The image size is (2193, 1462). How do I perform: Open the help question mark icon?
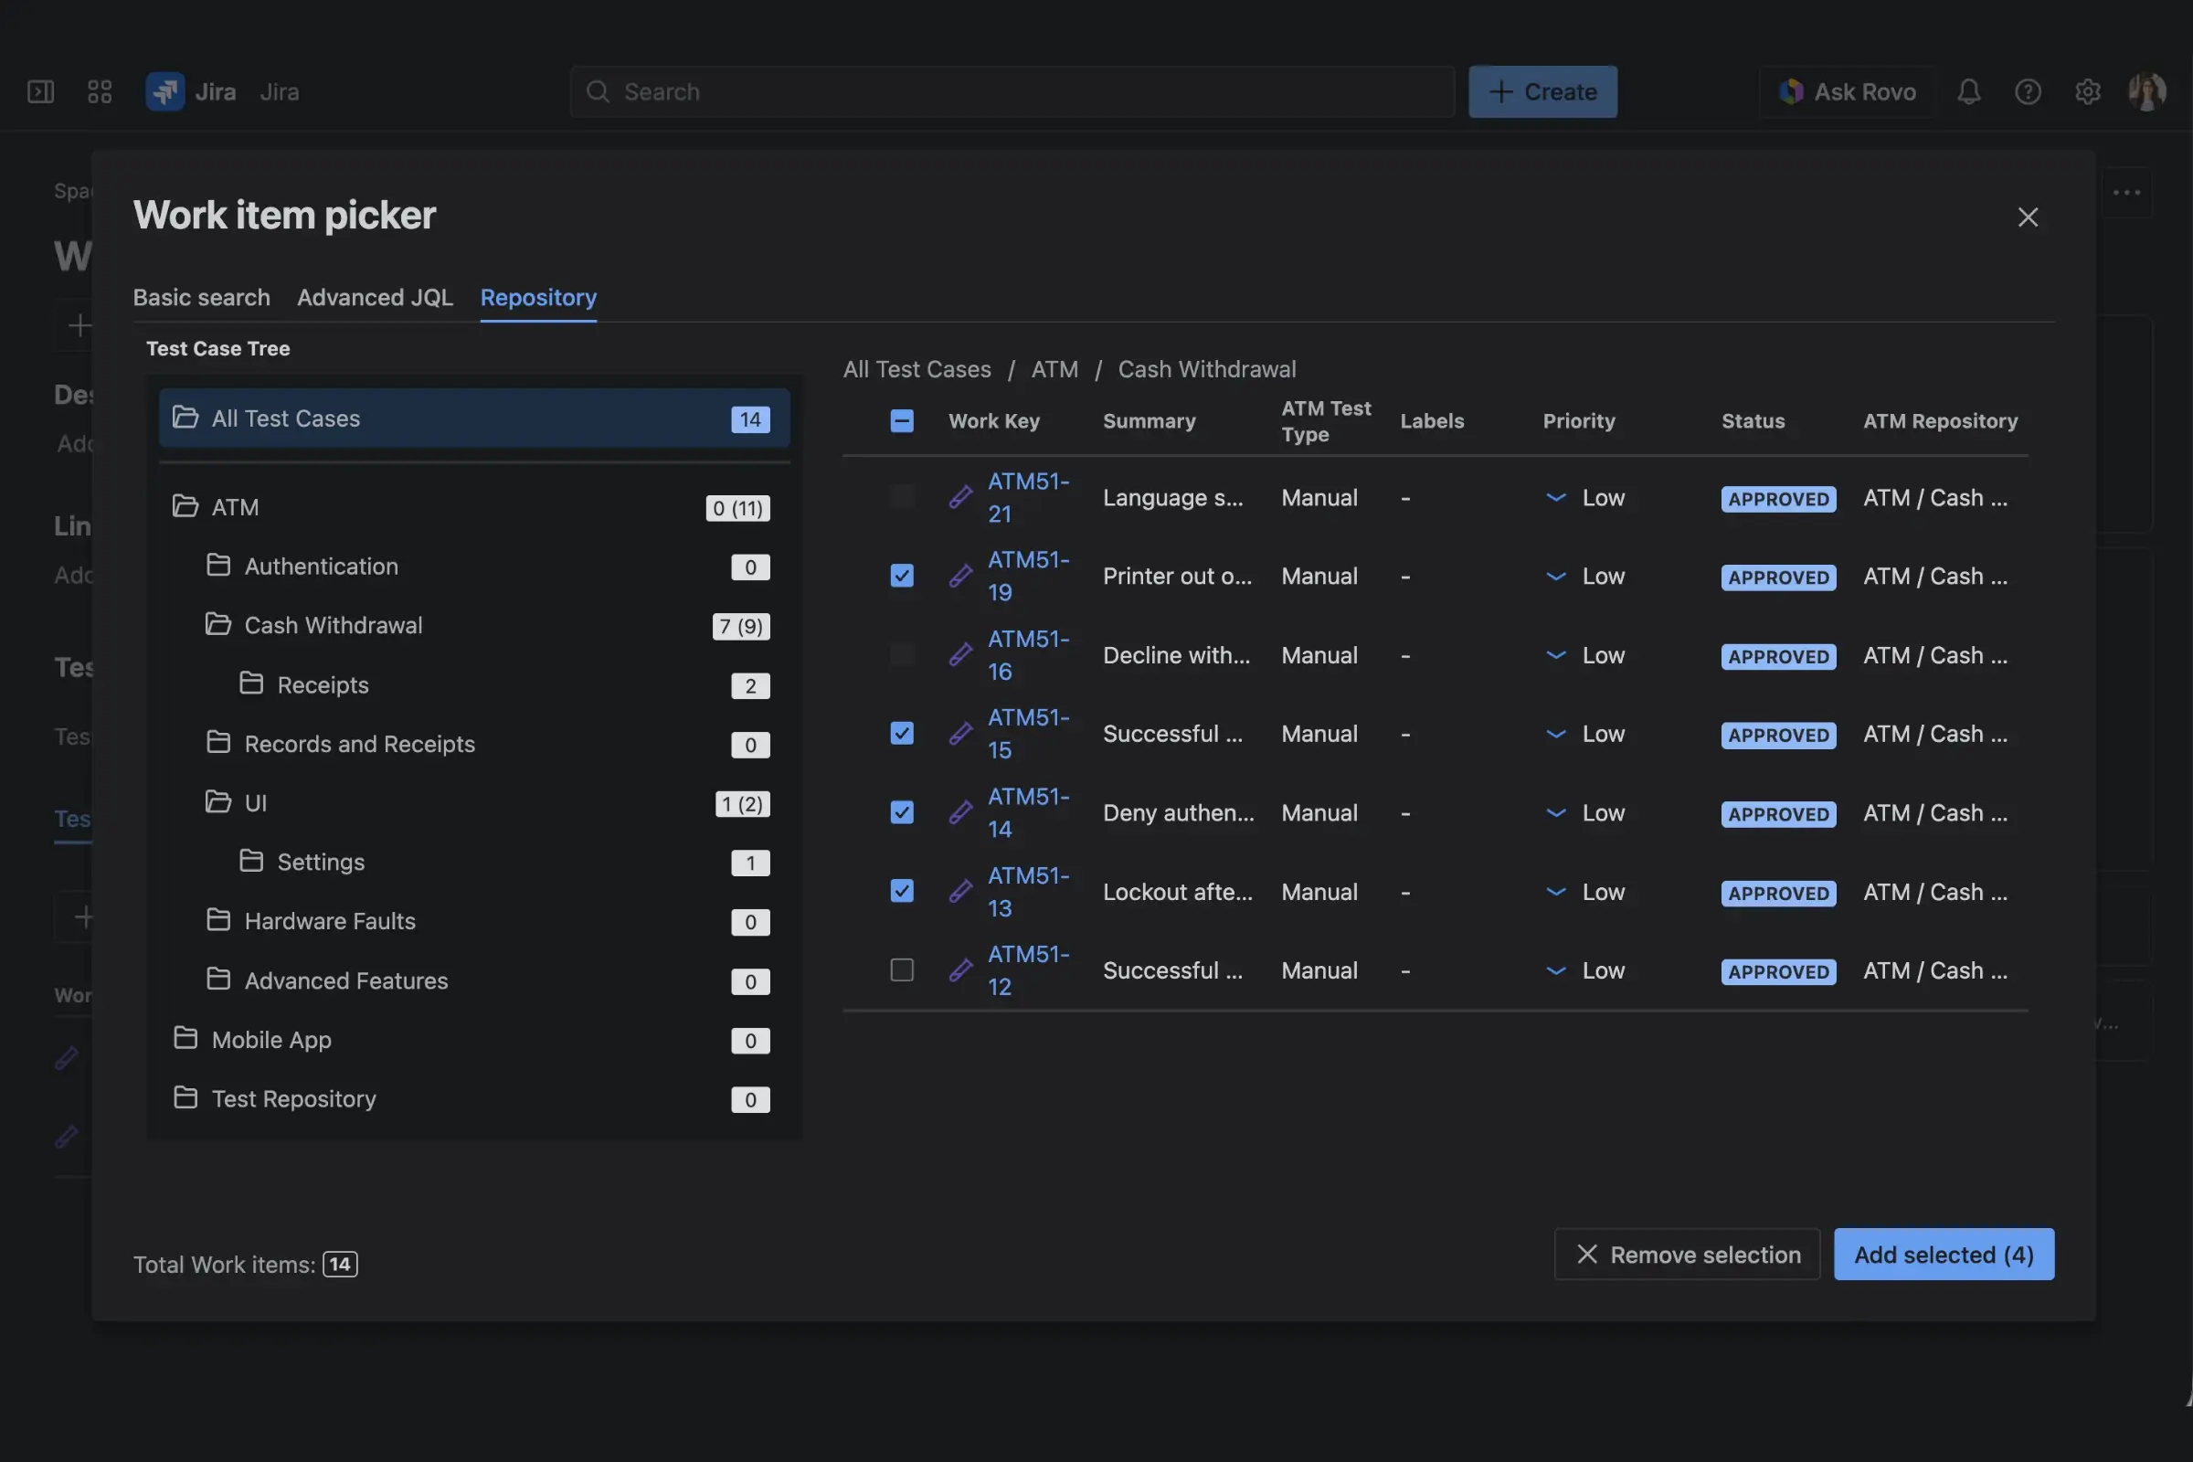[x=2028, y=91]
